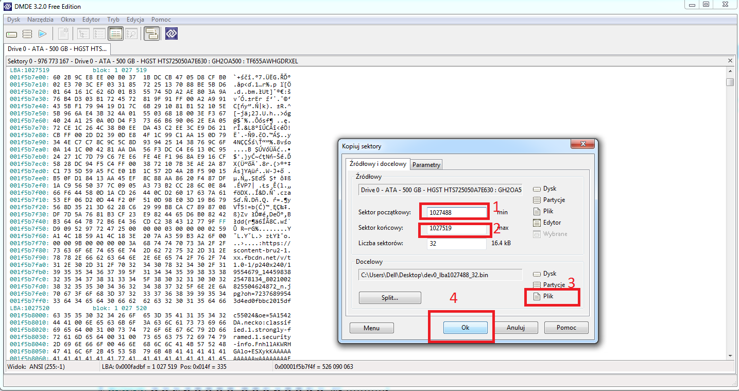Viewport: 739px width, 391px height.
Task: Choose Dysk as the destination (Docelowy)
Action: tap(545, 274)
